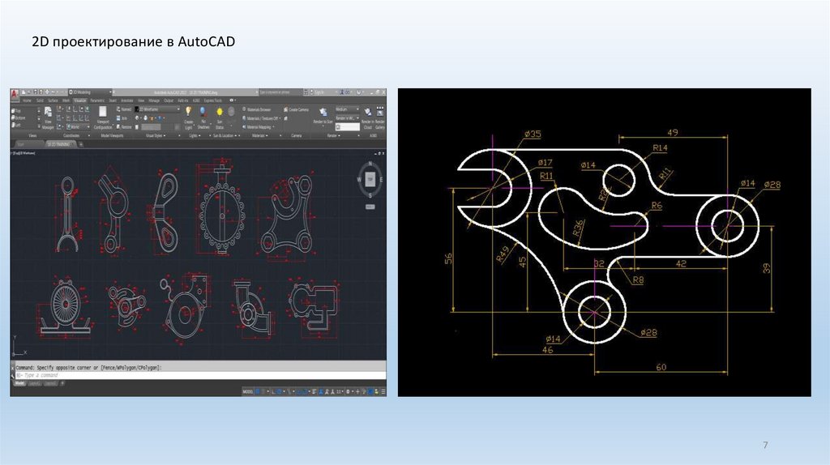
Task: Click the Type a command input
Action: click(x=200, y=375)
